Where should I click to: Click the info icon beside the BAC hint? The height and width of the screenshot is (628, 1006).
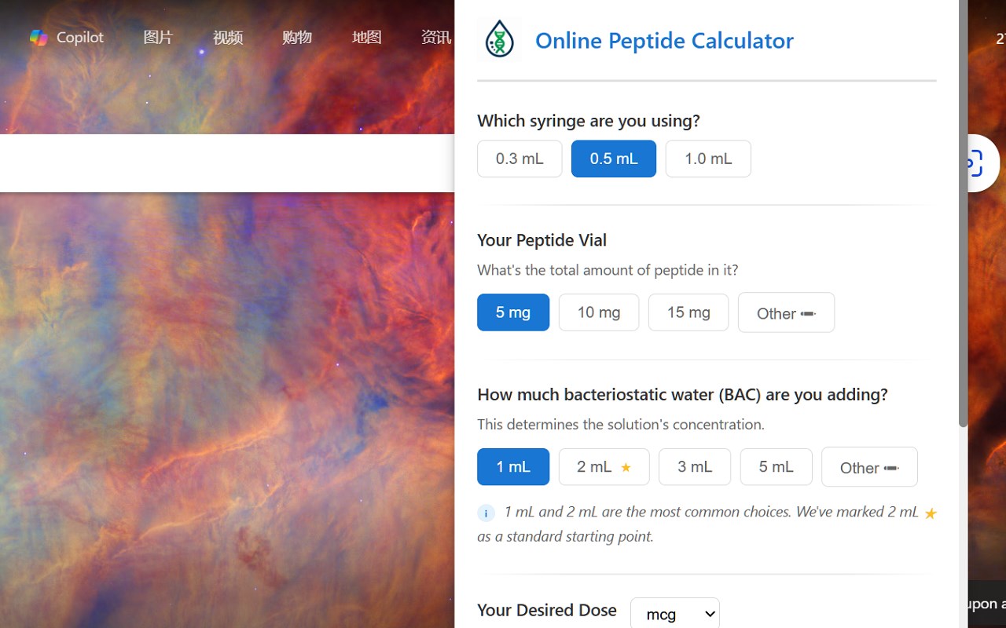486,513
